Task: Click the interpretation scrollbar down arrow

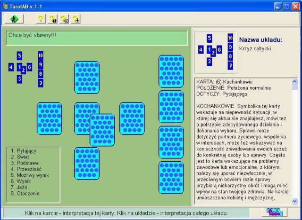Action: pyautogui.click(x=294, y=201)
